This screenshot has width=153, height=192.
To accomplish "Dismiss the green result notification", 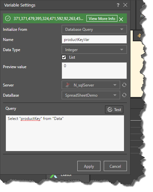I will pos(121,19).
